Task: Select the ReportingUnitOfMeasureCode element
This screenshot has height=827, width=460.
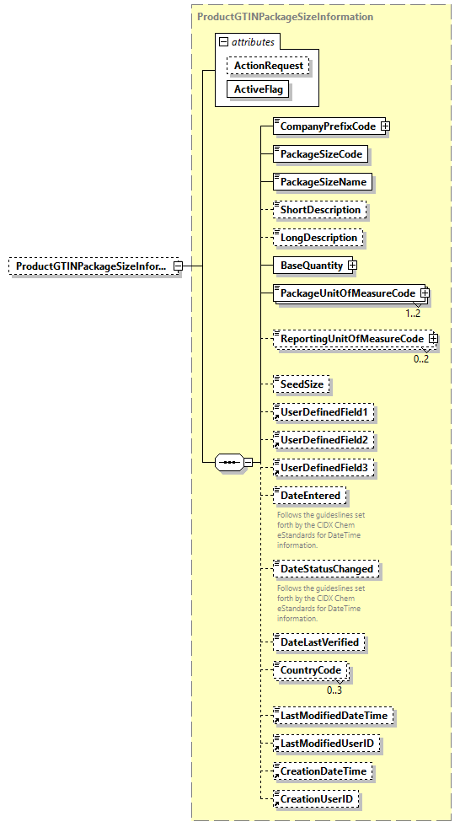Action: (x=352, y=339)
